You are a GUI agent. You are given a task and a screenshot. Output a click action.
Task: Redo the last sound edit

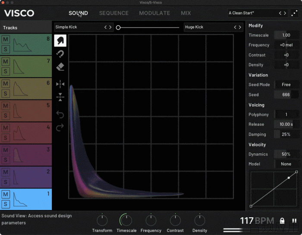[60, 127]
